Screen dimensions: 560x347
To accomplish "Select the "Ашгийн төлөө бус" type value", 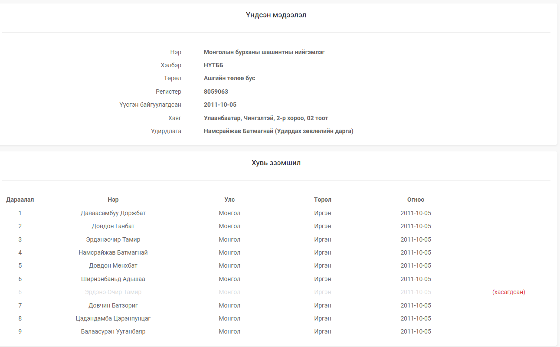I will tap(229, 79).
